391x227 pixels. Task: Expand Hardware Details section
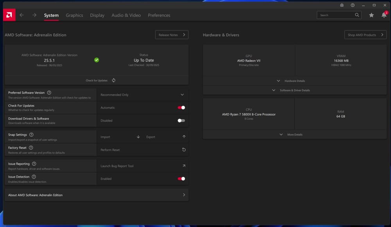(x=294, y=81)
